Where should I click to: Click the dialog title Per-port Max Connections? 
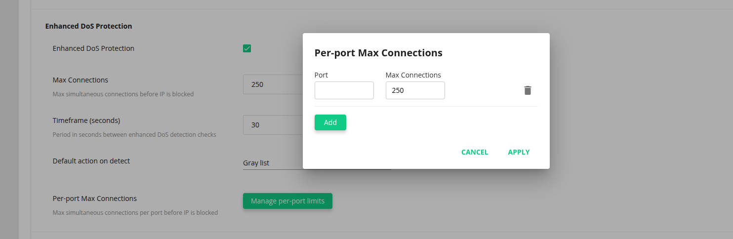point(378,53)
